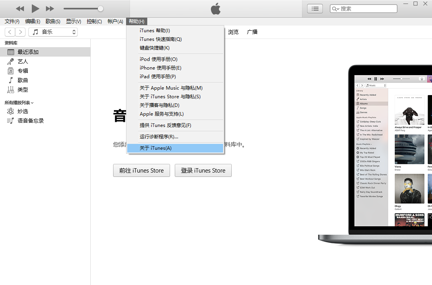
Task: Select 歌曲 in the sidebar
Action: (45, 80)
